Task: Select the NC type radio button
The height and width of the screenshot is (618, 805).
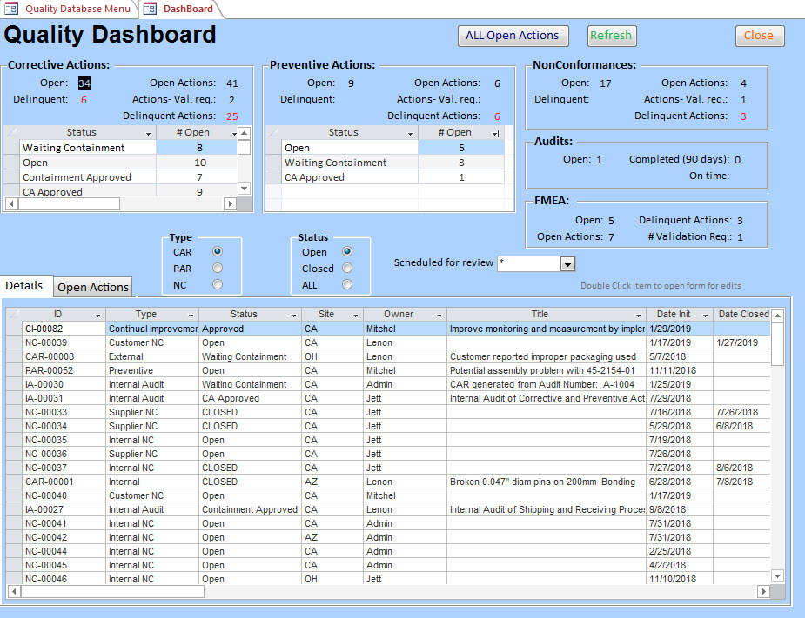Action: [x=218, y=284]
